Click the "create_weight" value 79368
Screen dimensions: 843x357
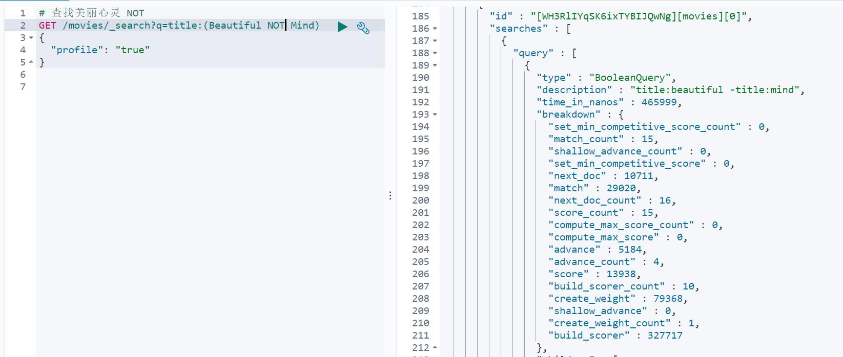(668, 299)
